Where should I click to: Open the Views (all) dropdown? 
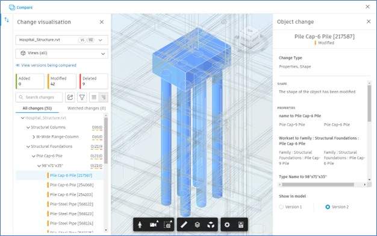[x=62, y=53]
